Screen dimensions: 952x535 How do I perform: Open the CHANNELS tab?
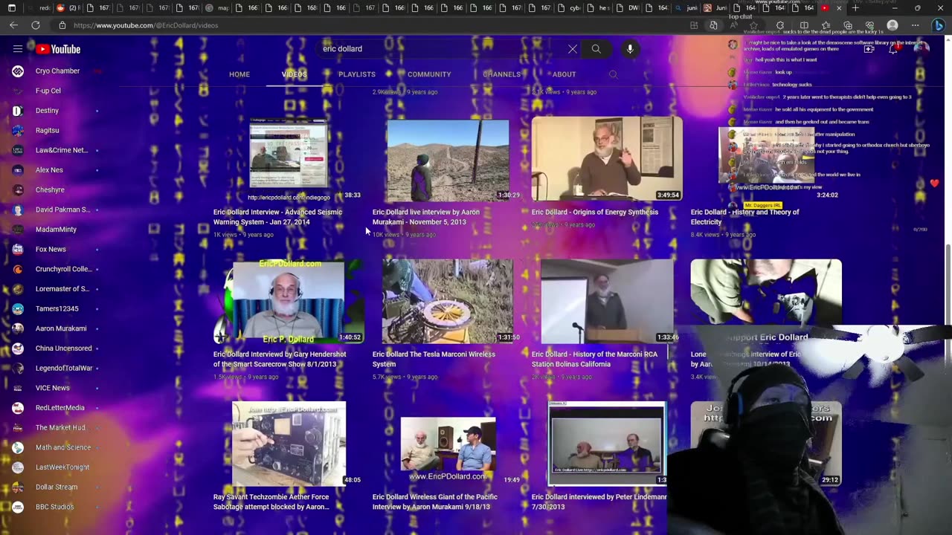click(502, 74)
